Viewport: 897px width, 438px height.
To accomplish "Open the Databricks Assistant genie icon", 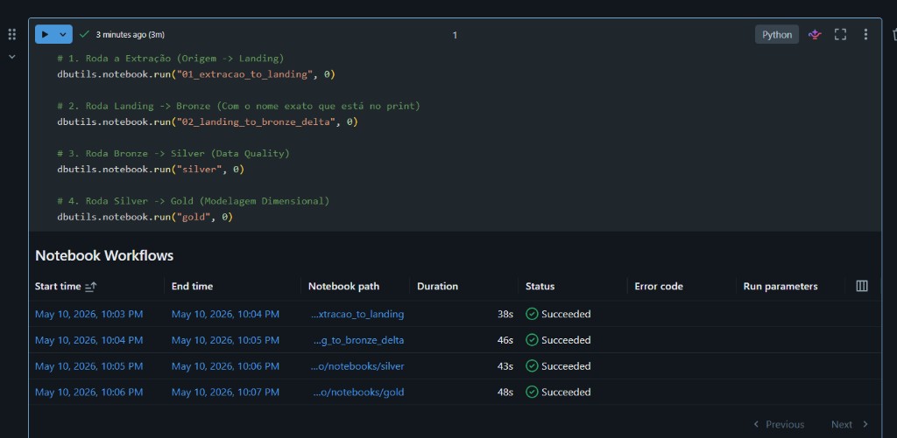I will (815, 34).
